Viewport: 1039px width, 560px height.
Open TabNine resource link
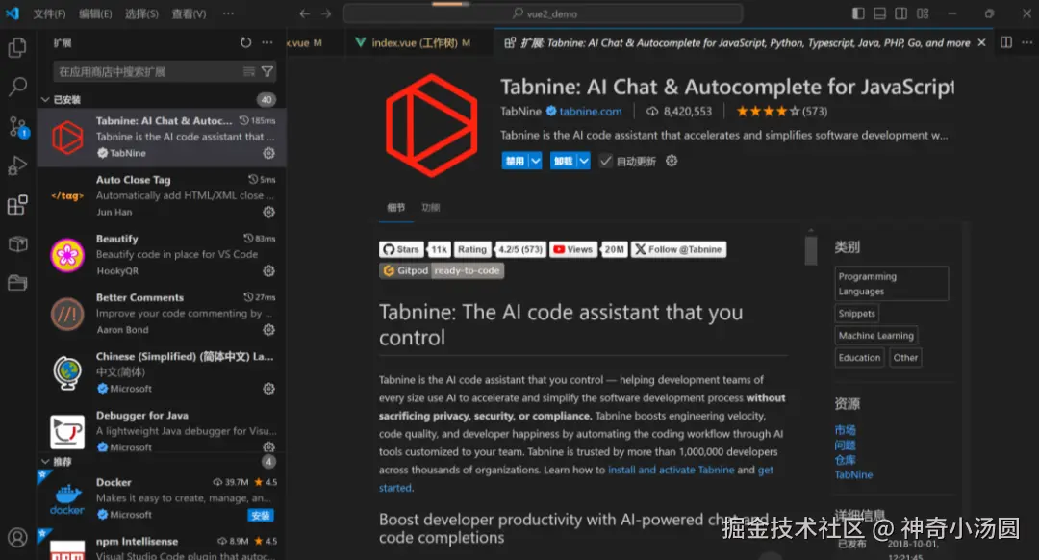pyautogui.click(x=853, y=474)
